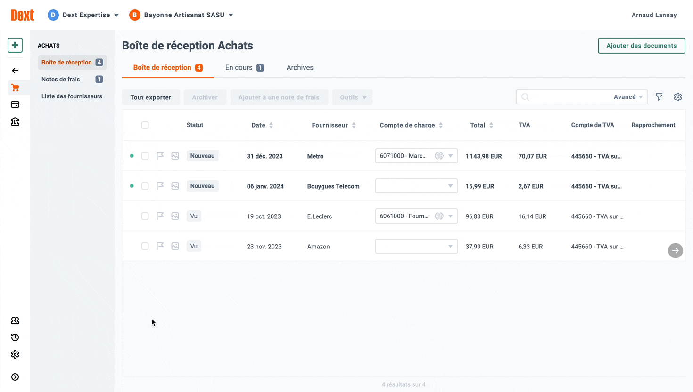Sort by the Total column header
The width and height of the screenshot is (693, 392).
(x=482, y=125)
